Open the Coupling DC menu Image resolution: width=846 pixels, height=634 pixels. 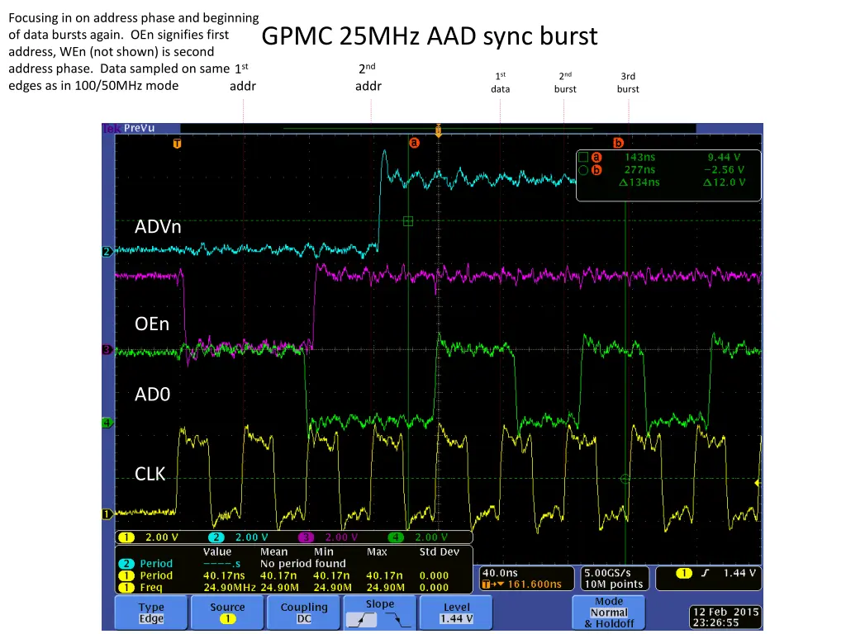pos(304,613)
